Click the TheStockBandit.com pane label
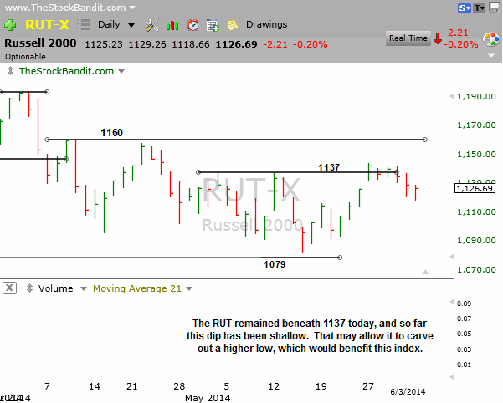This screenshot has height=403, width=503. coord(66,71)
